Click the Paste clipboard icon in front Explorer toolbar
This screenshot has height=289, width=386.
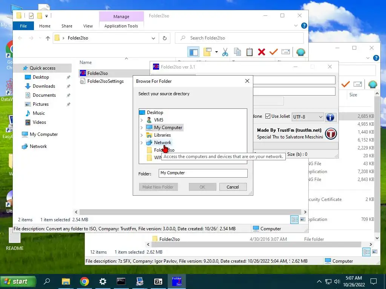(x=250, y=52)
